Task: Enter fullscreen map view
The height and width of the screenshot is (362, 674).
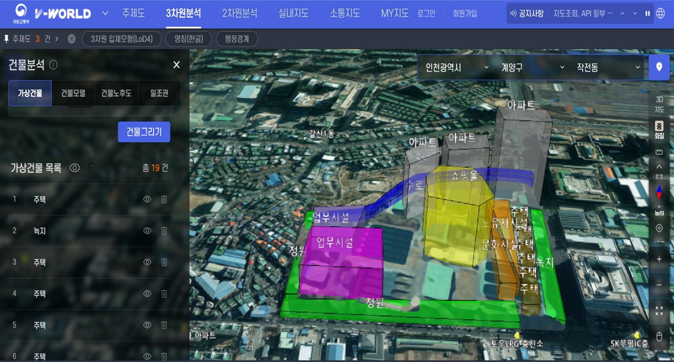Action: 659,311
